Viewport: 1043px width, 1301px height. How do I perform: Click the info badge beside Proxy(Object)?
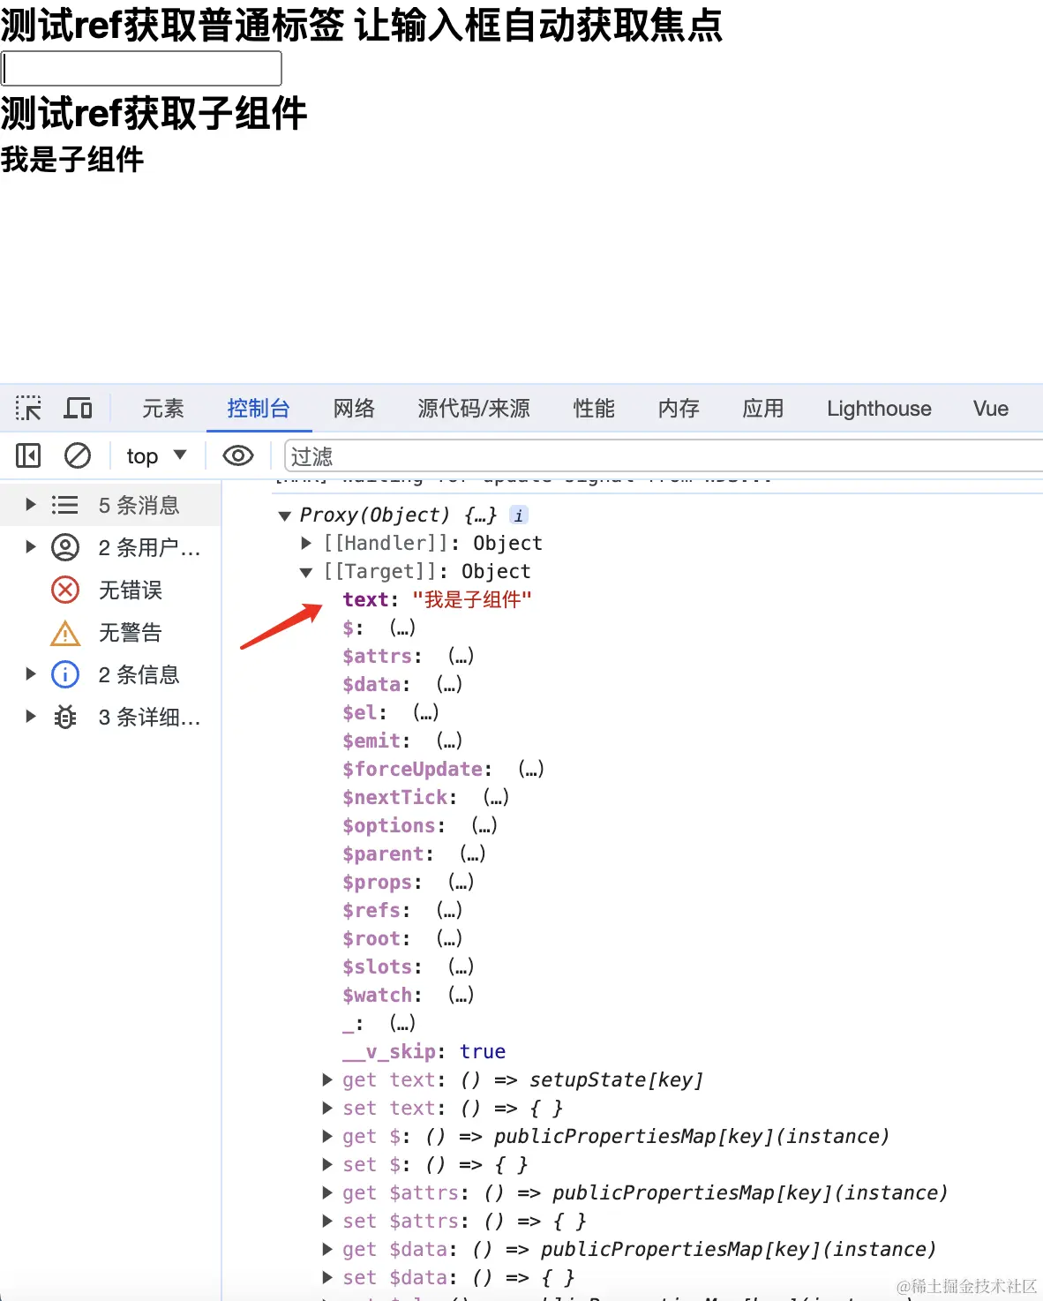tap(519, 515)
